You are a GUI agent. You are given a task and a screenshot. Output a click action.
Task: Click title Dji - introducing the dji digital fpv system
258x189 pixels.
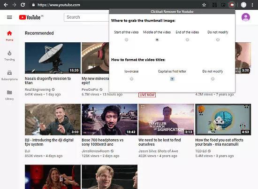49,142
